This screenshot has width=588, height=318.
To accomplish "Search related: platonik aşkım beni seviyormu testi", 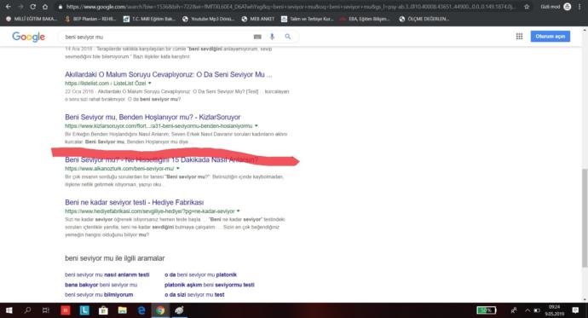I will (210, 285).
